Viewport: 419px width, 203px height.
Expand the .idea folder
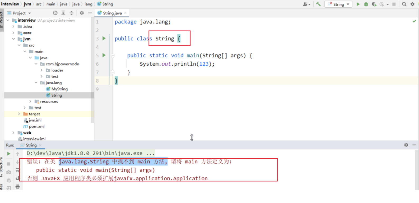coord(13,26)
